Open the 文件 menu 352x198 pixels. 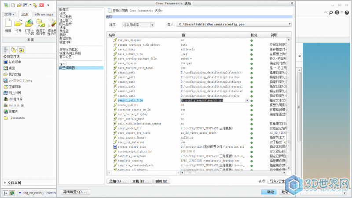point(9,15)
